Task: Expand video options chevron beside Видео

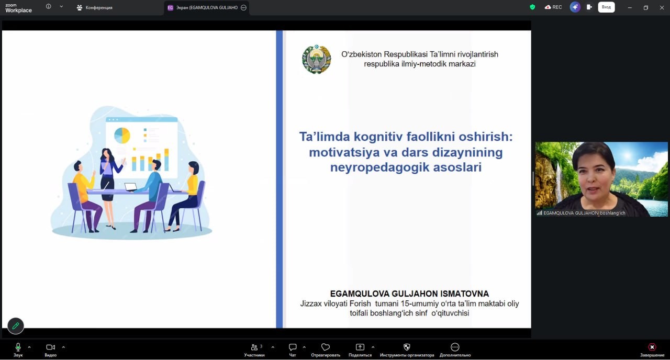Action: 63,346
